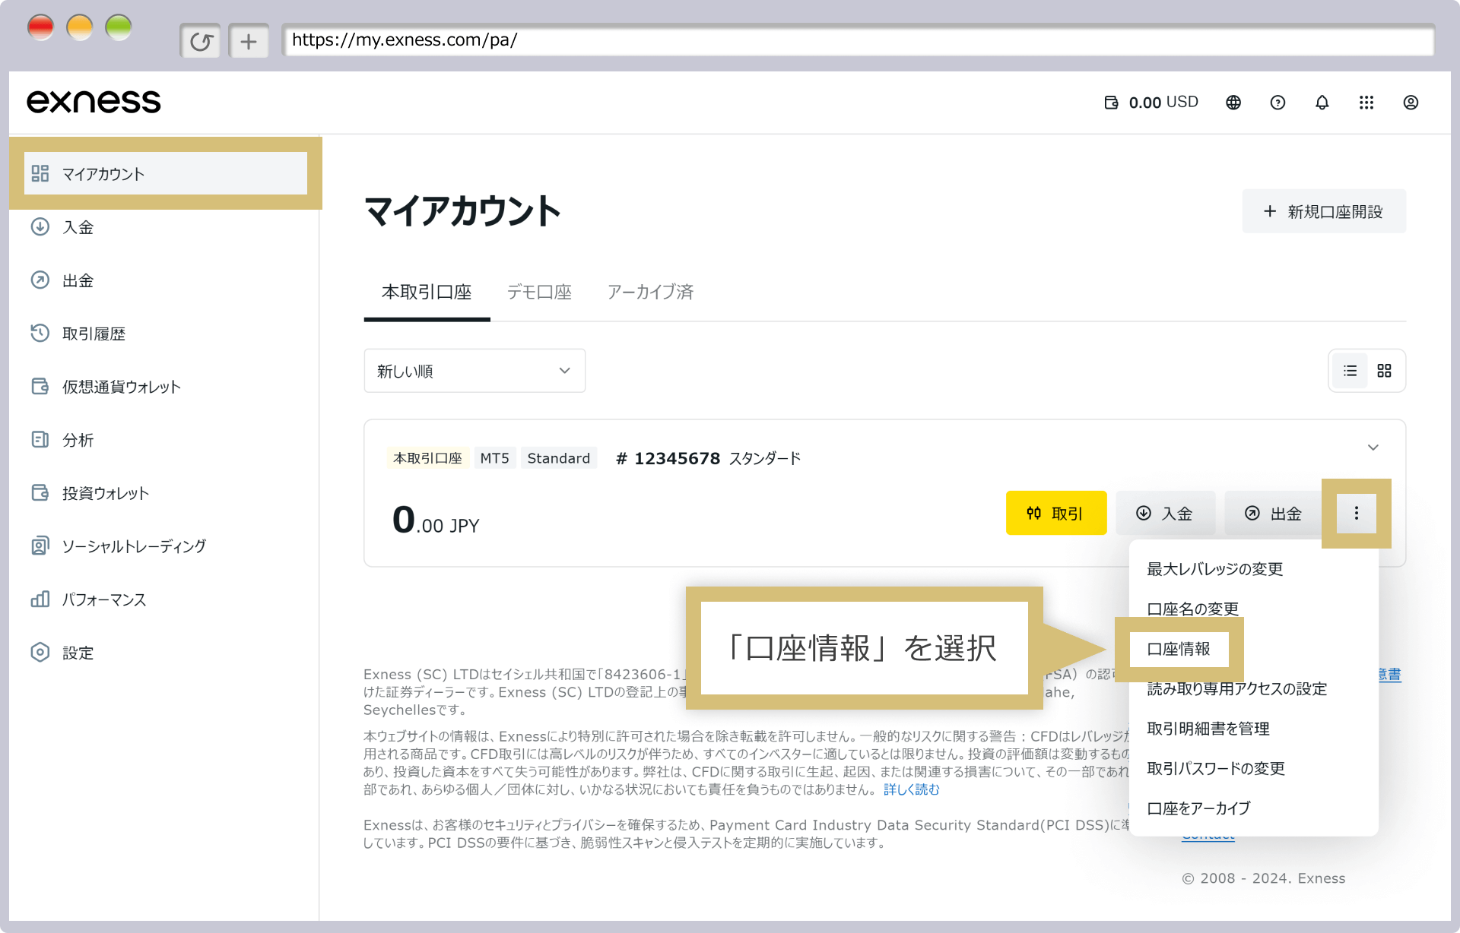
Task: Switch to list view layout
Action: (x=1350, y=371)
